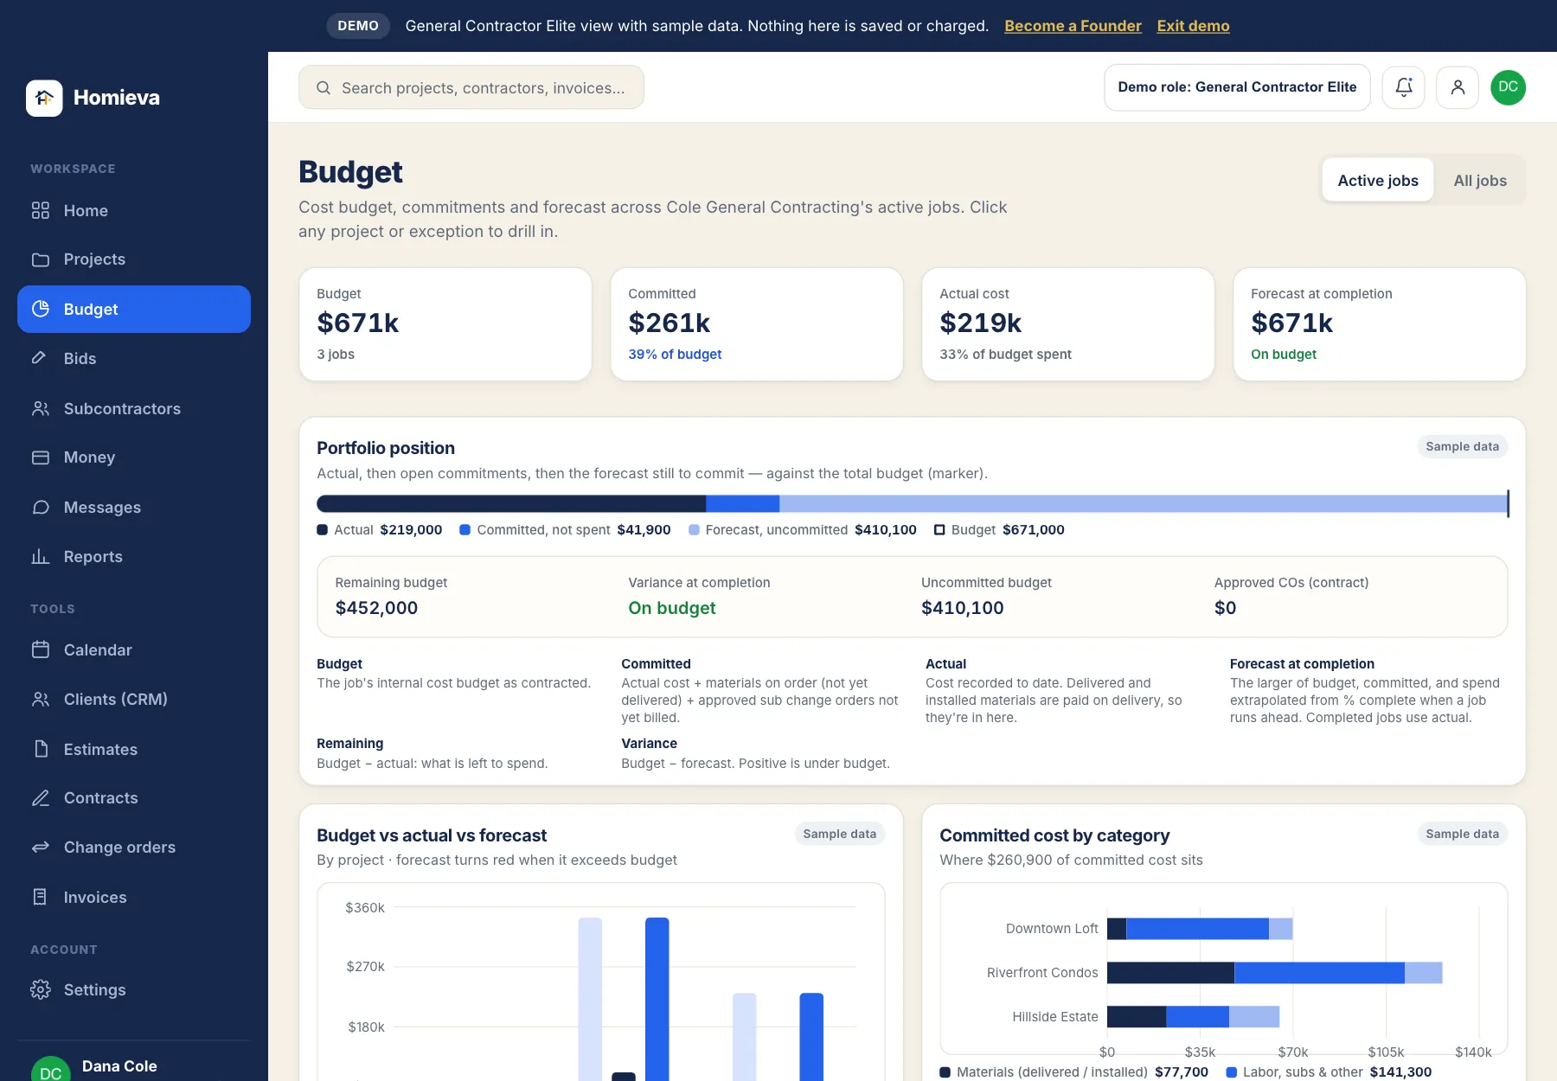This screenshot has width=1557, height=1081.
Task: Click the Sample data tag on Portfolio position
Action: coord(1462,446)
